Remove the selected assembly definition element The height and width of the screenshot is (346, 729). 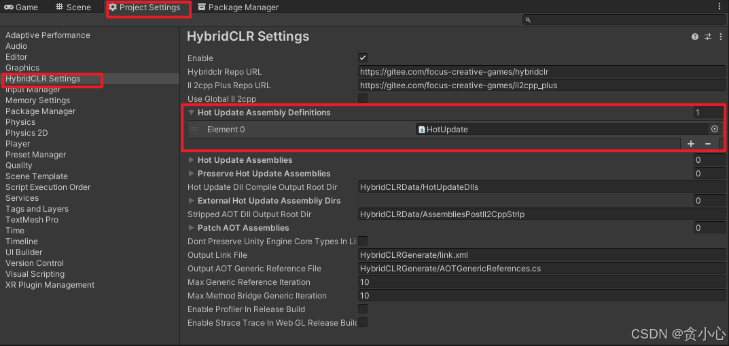708,144
